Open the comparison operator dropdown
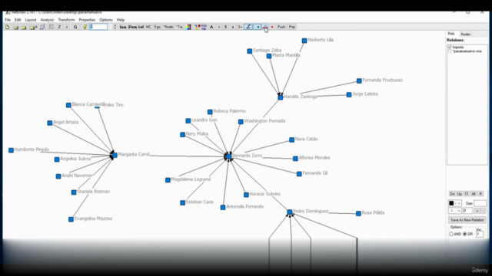Viewport: 492px width, 276px height. pos(454,211)
